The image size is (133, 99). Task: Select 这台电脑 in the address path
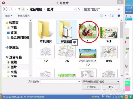tap(36, 9)
